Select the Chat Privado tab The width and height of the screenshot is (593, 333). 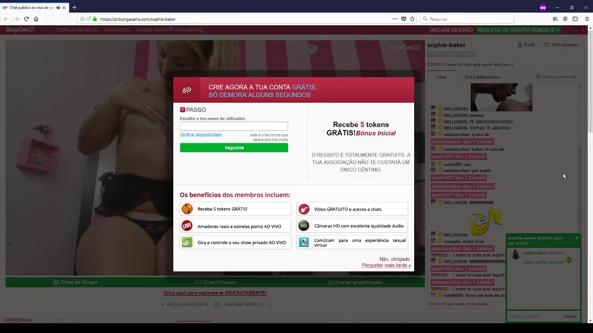coord(215,282)
